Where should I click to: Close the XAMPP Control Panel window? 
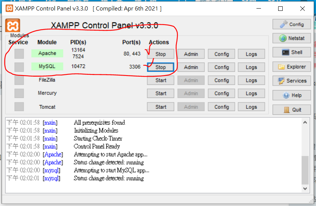302,9
